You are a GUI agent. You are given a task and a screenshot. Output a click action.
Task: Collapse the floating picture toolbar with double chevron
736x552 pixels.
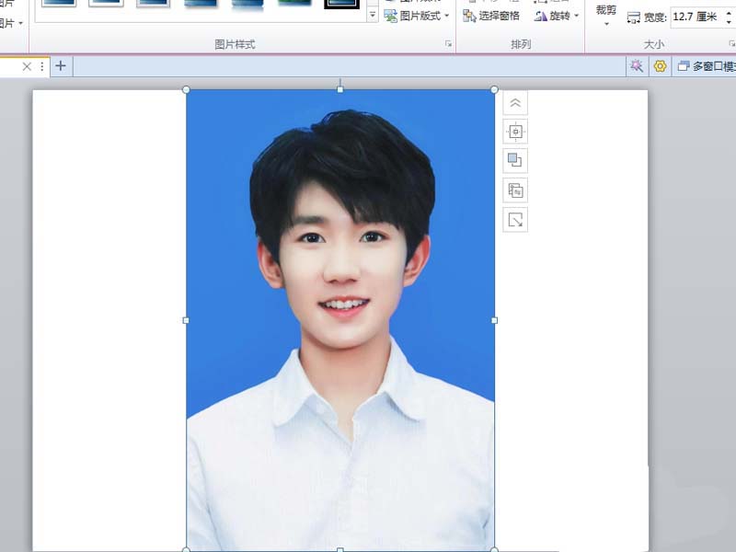tap(515, 103)
